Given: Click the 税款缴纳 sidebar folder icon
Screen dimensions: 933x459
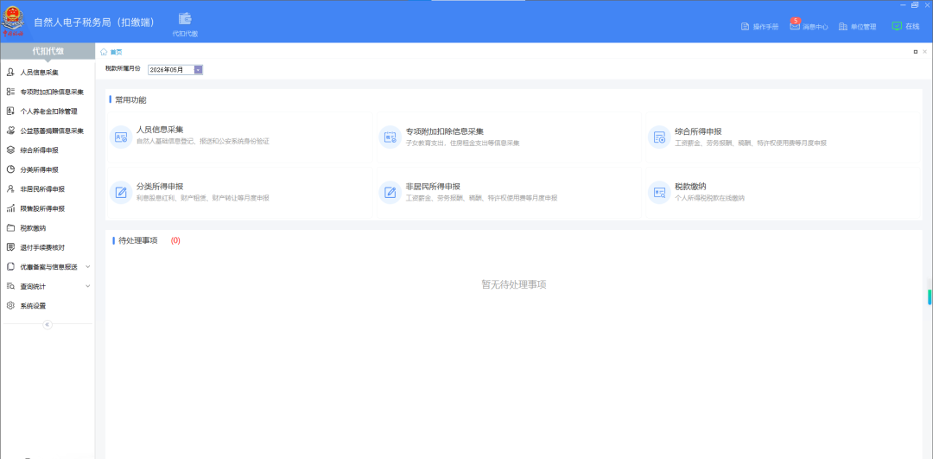Looking at the screenshot, I should pos(10,228).
